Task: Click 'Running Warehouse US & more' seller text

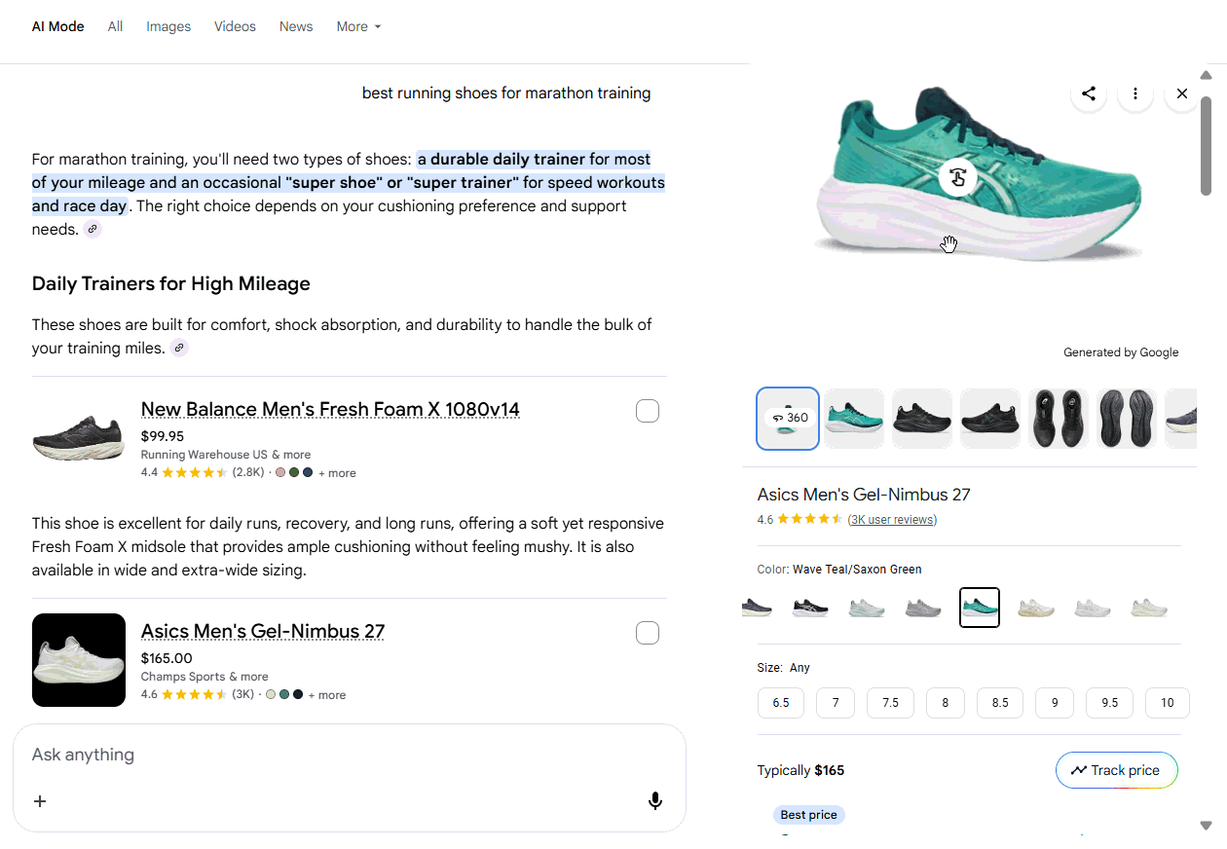Action: (226, 455)
